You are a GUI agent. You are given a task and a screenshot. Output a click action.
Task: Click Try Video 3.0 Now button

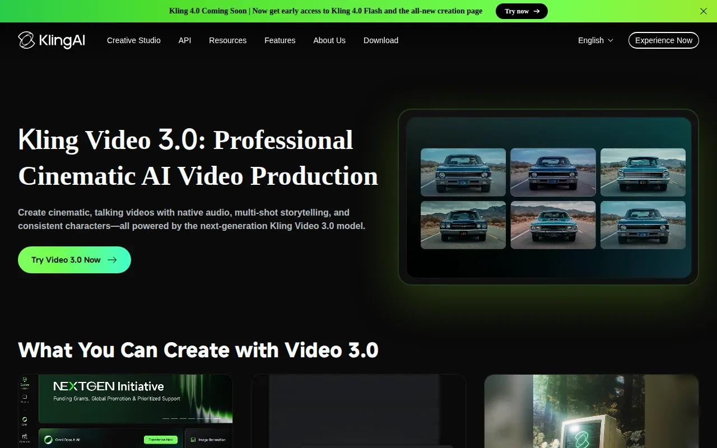click(75, 260)
